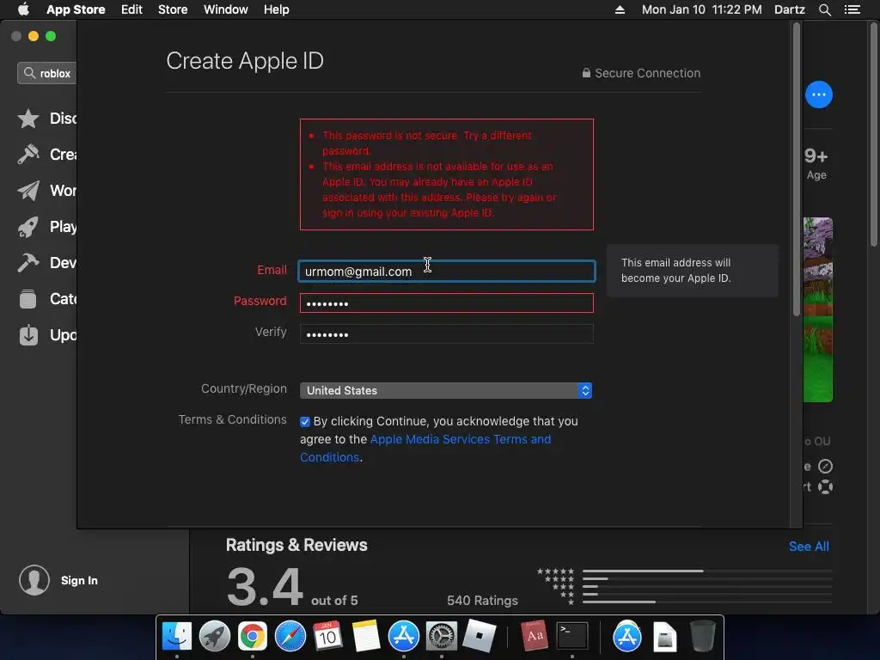The width and height of the screenshot is (880, 660).
Task: Open Notification Center list icon
Action: (x=852, y=9)
